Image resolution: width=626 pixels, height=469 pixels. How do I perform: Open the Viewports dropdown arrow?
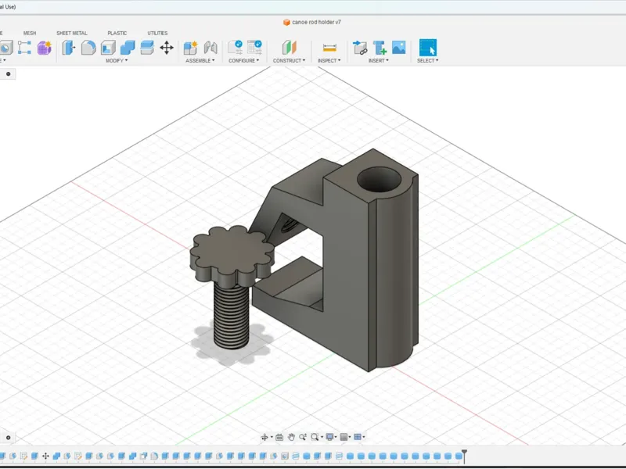(x=364, y=438)
